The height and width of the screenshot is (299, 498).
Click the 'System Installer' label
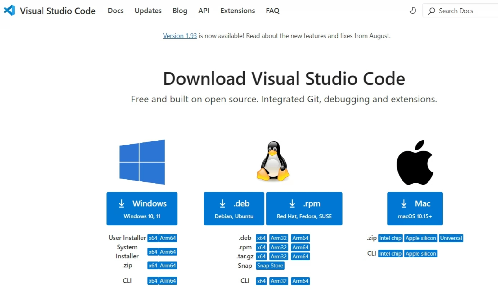(127, 252)
